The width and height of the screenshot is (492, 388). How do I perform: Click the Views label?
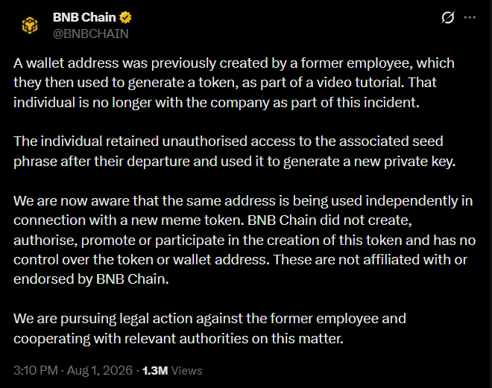(186, 371)
